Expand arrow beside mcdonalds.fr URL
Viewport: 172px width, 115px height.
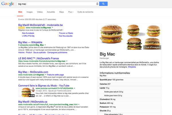[67, 61]
